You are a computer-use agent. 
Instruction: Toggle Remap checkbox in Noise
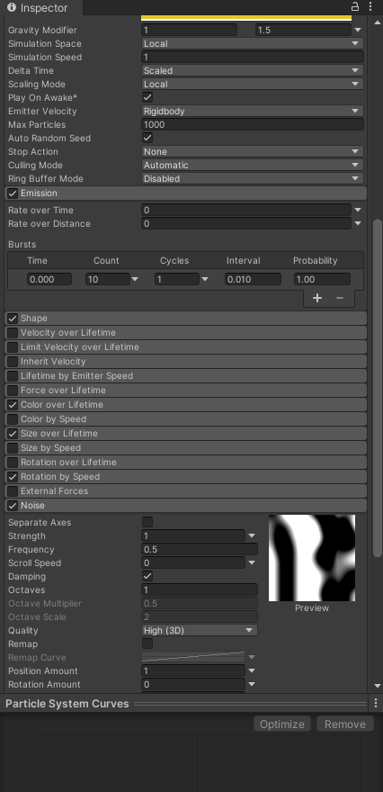pos(147,644)
